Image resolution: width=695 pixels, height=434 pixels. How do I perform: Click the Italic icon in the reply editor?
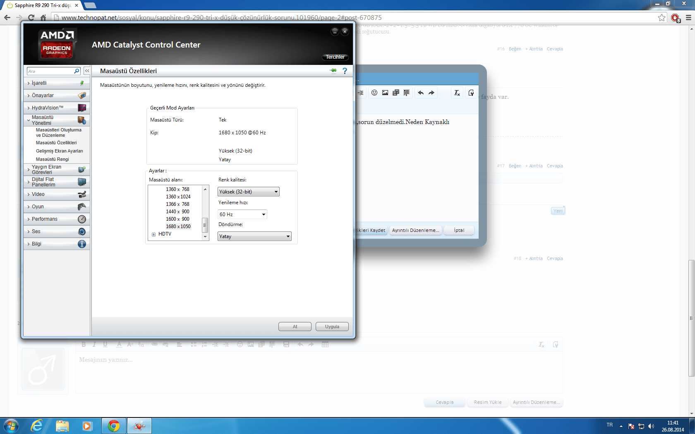pyautogui.click(x=94, y=344)
